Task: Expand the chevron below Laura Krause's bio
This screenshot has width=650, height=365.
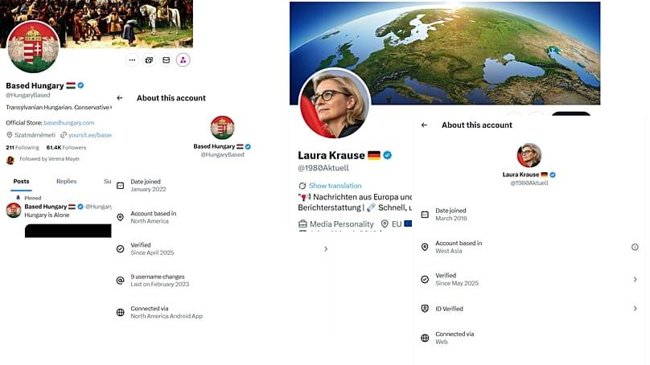Action: [325, 249]
